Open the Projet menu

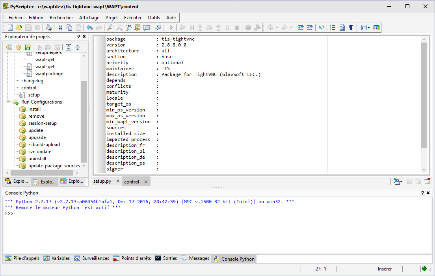[x=112, y=17]
